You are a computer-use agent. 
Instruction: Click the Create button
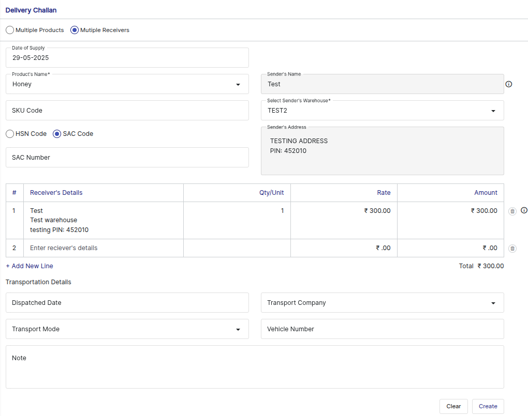(488, 406)
